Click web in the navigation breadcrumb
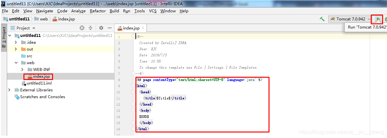This screenshot has height=138, width=387. [41, 19]
